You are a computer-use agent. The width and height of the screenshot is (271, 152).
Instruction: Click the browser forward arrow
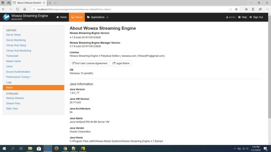(x=11, y=9)
